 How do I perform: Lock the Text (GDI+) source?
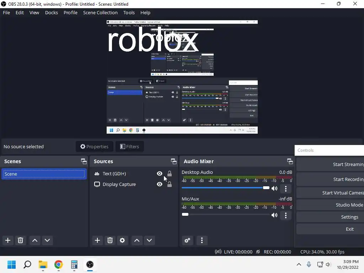coord(170,173)
